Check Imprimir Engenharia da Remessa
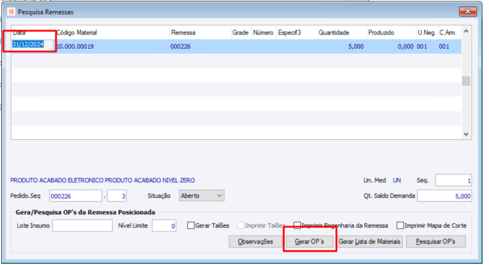The image size is (489, 265). coord(297,225)
